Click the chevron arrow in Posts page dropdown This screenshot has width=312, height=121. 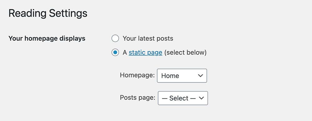click(x=201, y=98)
